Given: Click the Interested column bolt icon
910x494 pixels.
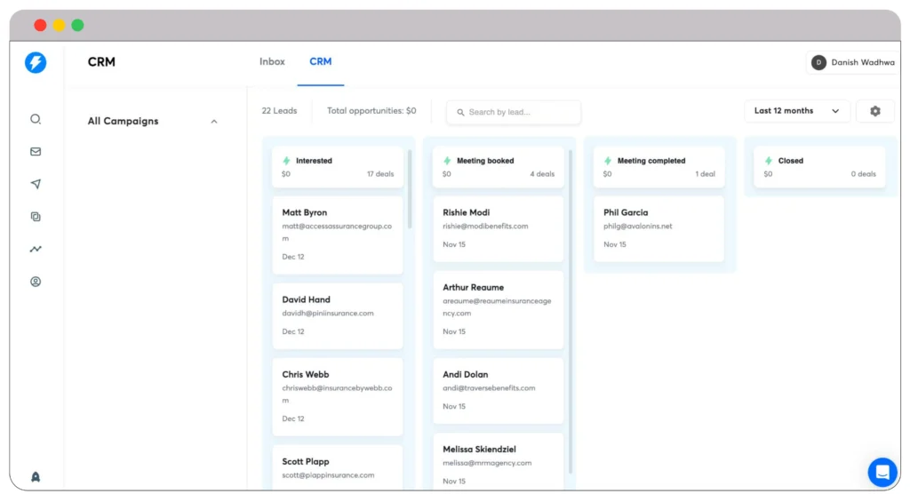Looking at the screenshot, I should [286, 161].
